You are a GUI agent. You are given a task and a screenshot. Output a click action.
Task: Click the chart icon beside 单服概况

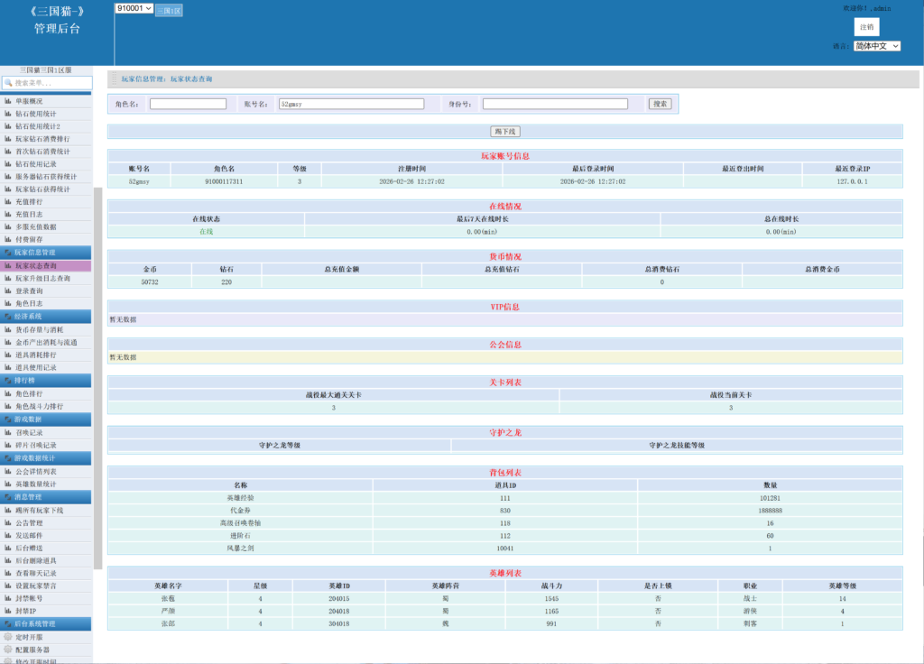pyautogui.click(x=8, y=101)
